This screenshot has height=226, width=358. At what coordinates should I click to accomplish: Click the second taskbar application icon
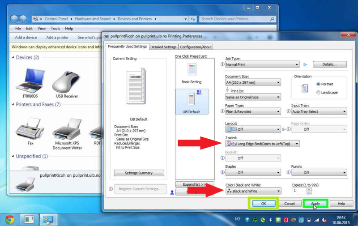pyautogui.click(x=29, y=220)
